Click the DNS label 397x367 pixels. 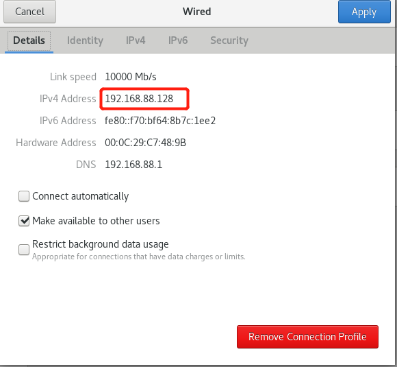86,165
